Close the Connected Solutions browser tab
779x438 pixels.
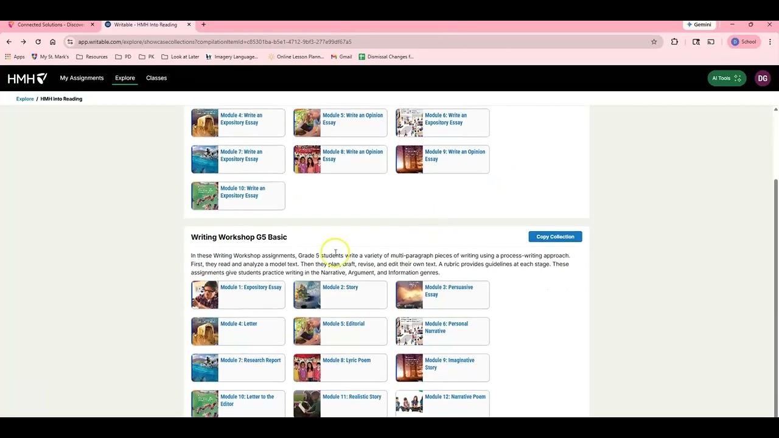tap(93, 24)
